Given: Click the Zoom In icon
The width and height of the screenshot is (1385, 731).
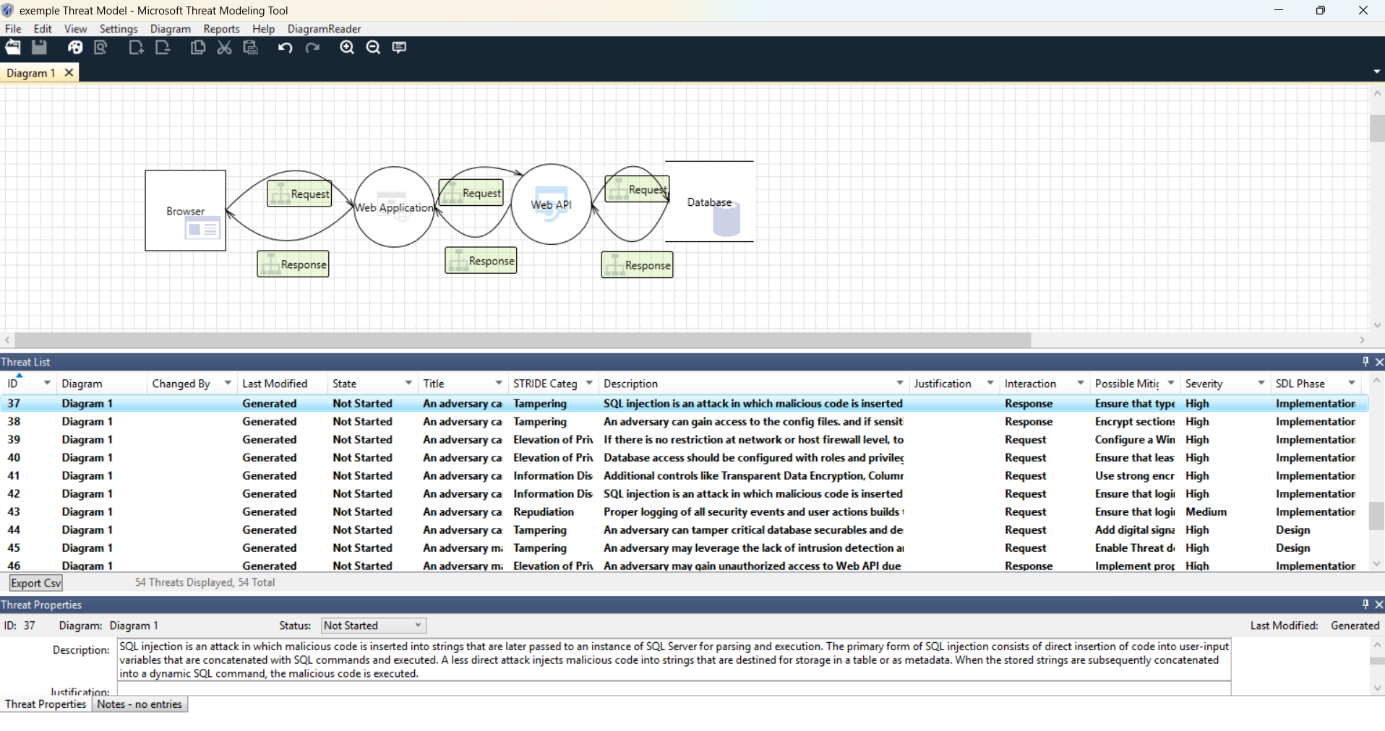Looking at the screenshot, I should tap(347, 48).
